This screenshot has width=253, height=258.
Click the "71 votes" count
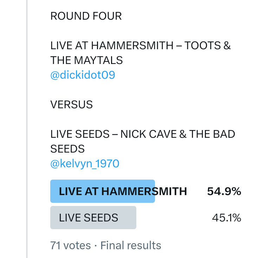70,245
